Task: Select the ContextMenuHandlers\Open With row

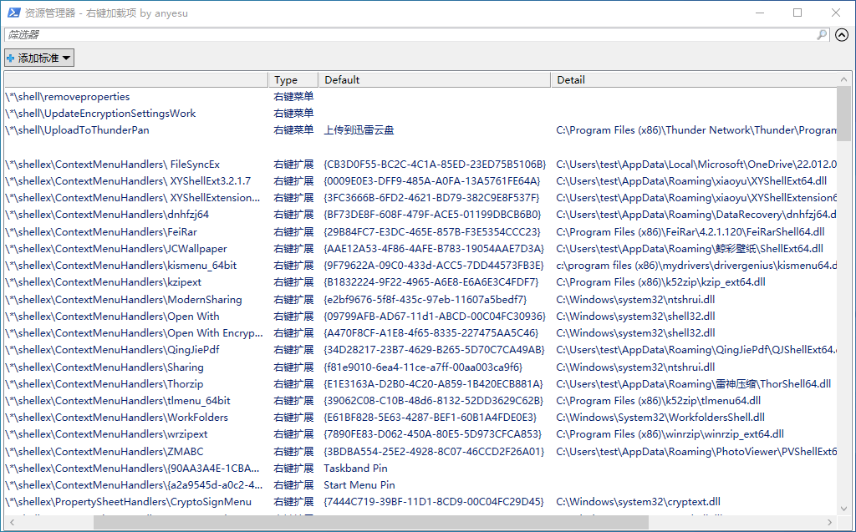Action: (x=420, y=317)
